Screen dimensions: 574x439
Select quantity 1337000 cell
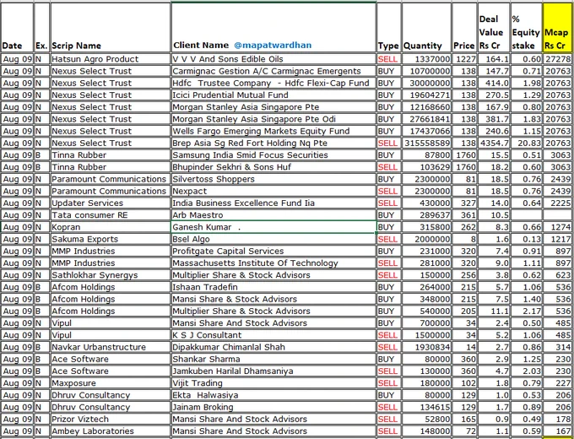click(427, 59)
